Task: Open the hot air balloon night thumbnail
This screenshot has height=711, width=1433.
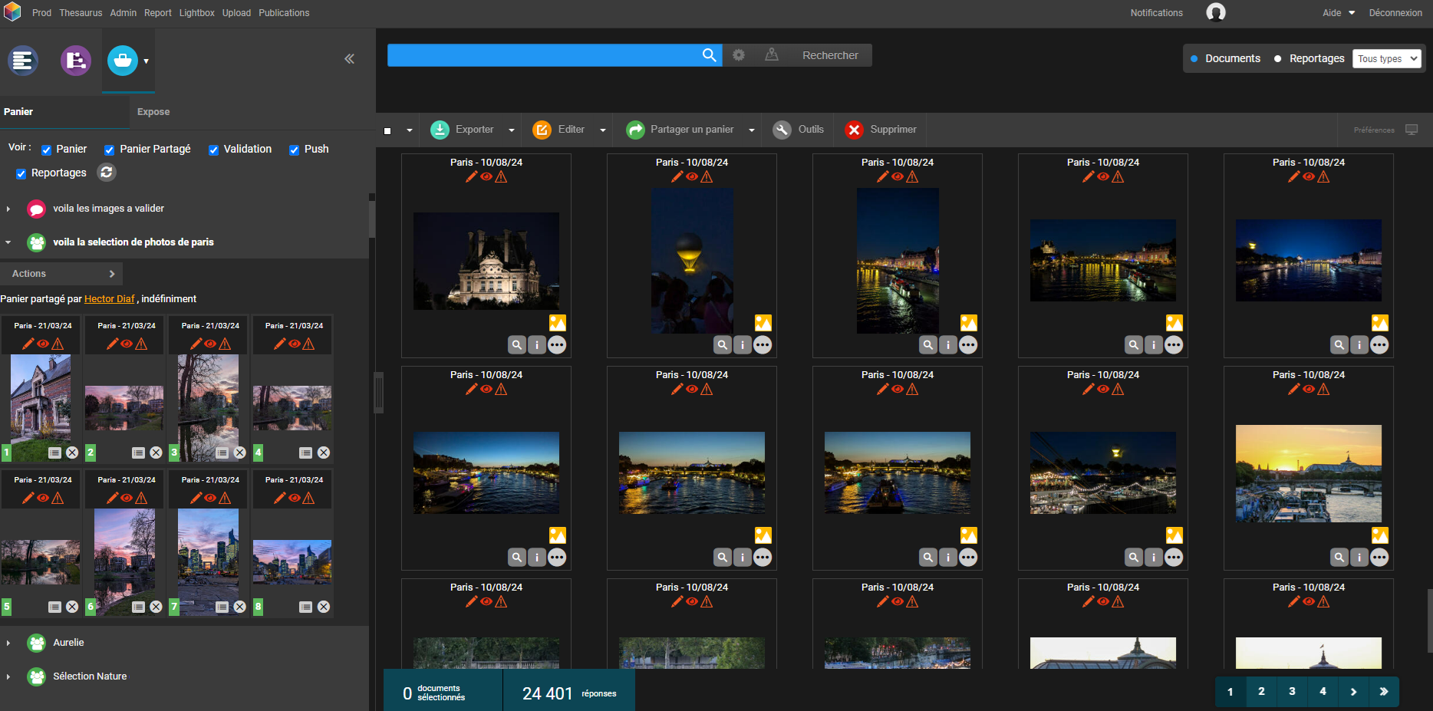Action: (x=692, y=261)
